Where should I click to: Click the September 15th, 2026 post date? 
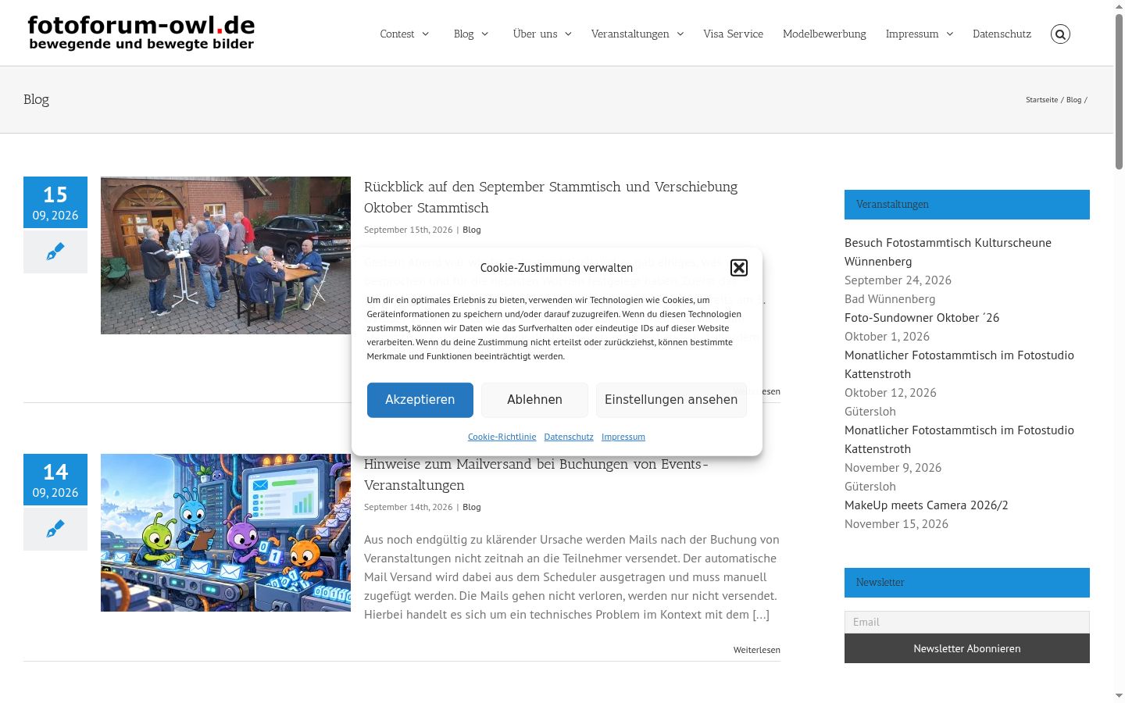pyautogui.click(x=408, y=230)
